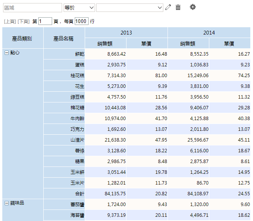Click the trash can delete filter icon
This screenshot has height=221, width=253.
click(x=178, y=7)
